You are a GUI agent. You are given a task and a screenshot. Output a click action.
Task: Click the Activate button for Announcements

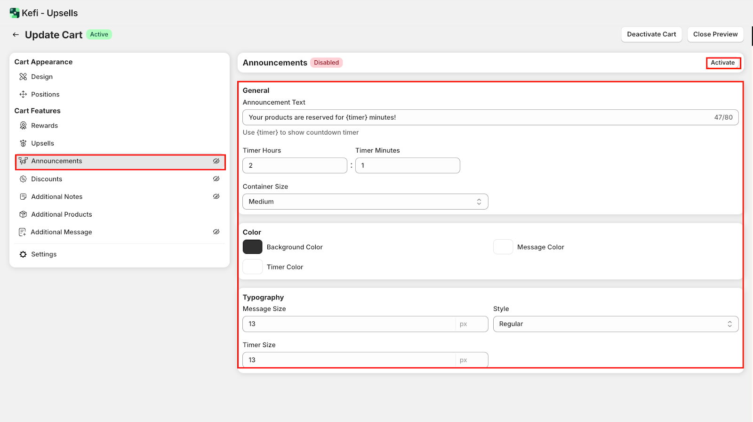723,63
